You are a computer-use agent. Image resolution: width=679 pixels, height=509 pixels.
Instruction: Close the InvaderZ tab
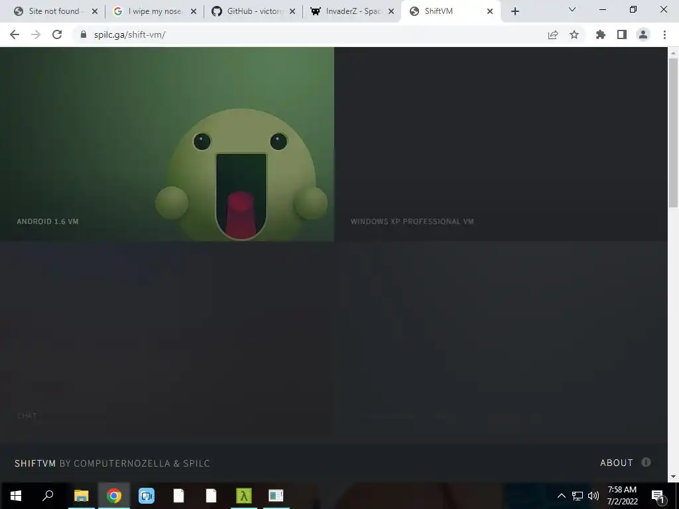point(391,11)
